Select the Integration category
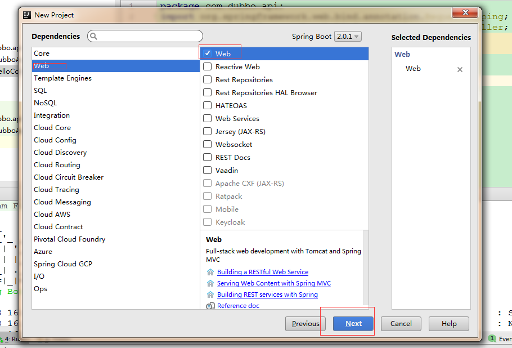Viewport: 512px width, 348px height. (x=115, y=115)
